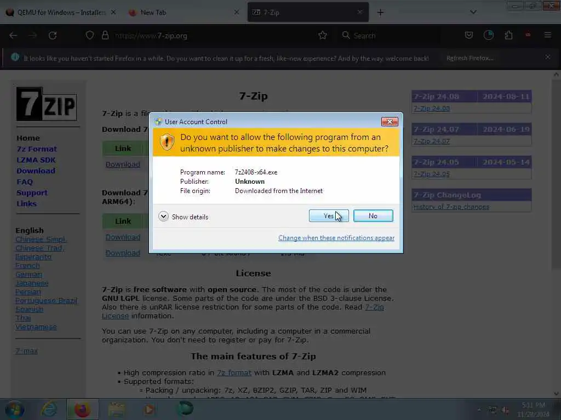The height and width of the screenshot is (420, 561).
Task: Open Change when these notifications appear link
Action: (336, 238)
